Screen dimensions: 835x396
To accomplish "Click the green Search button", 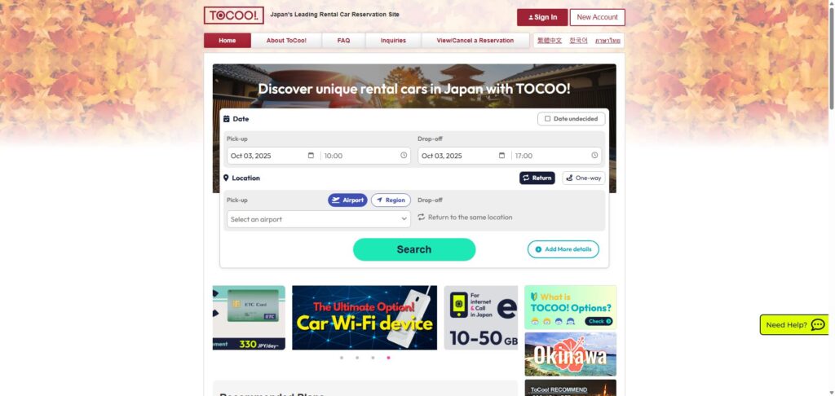I will (x=414, y=249).
